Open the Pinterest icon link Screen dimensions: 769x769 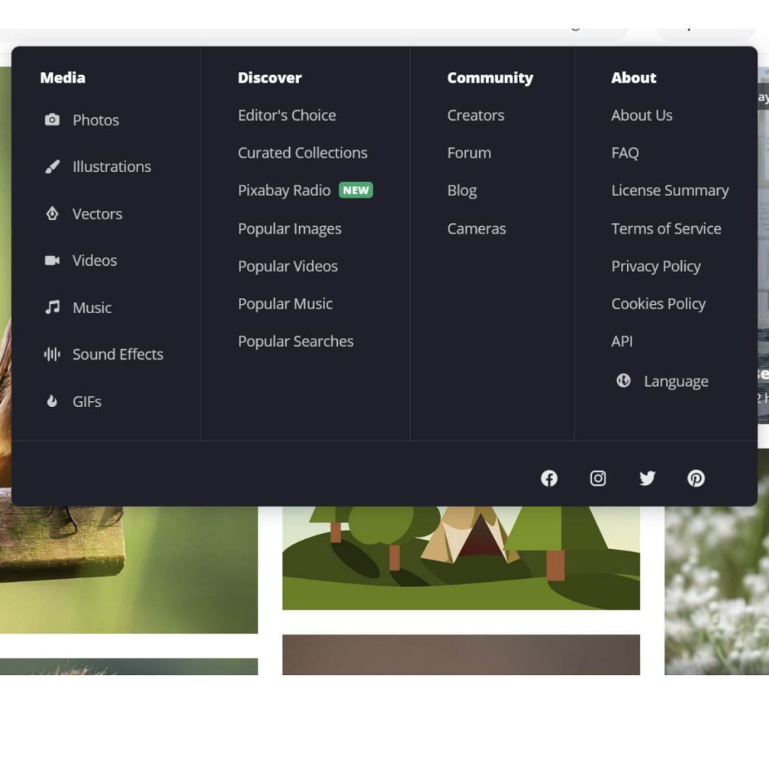696,478
